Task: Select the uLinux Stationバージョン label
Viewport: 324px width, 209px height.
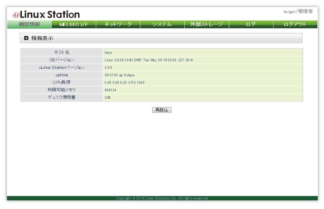Action: 61,67
